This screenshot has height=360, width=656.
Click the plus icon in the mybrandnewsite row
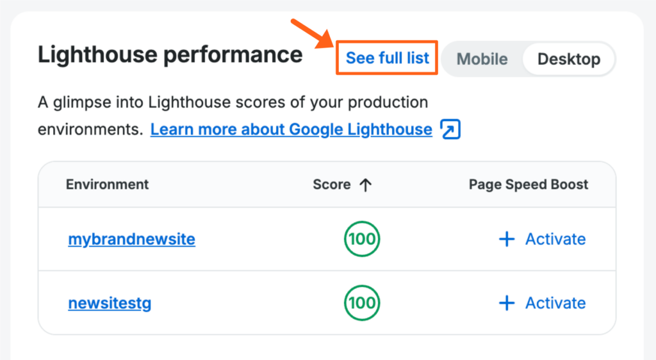tap(507, 240)
